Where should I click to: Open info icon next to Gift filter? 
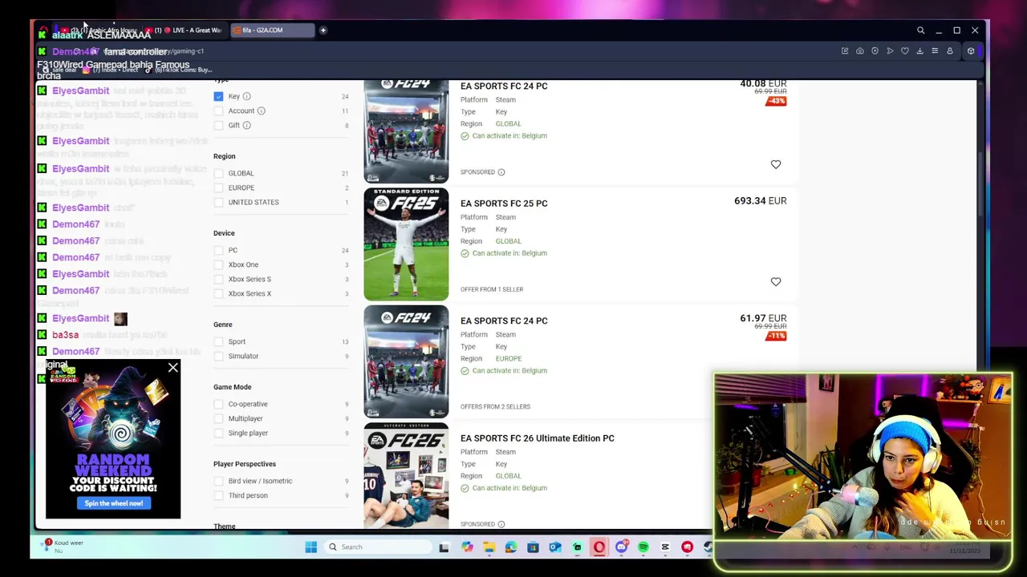pos(246,125)
